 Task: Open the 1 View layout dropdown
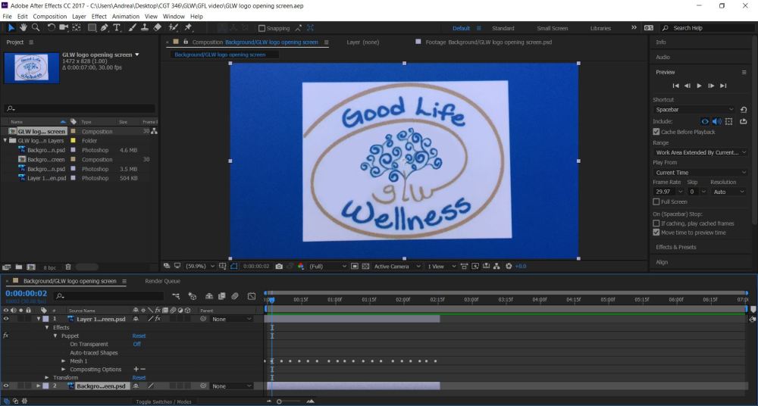tap(441, 267)
